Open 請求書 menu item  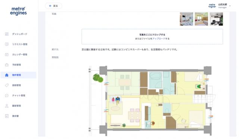pyautogui.click(x=15, y=116)
